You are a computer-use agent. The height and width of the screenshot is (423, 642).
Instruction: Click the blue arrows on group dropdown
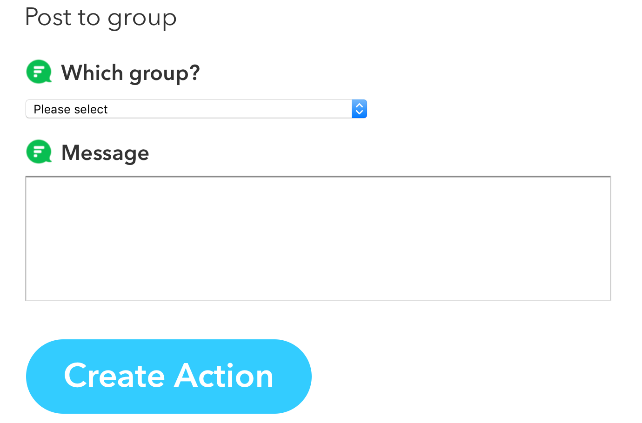pos(359,109)
